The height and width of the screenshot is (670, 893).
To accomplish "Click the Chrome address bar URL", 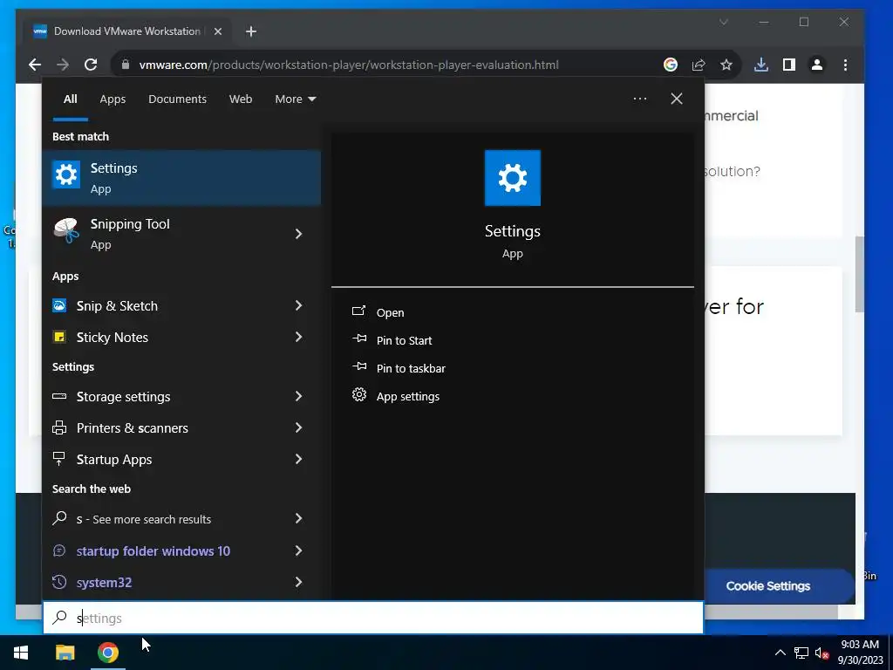I will point(349,65).
